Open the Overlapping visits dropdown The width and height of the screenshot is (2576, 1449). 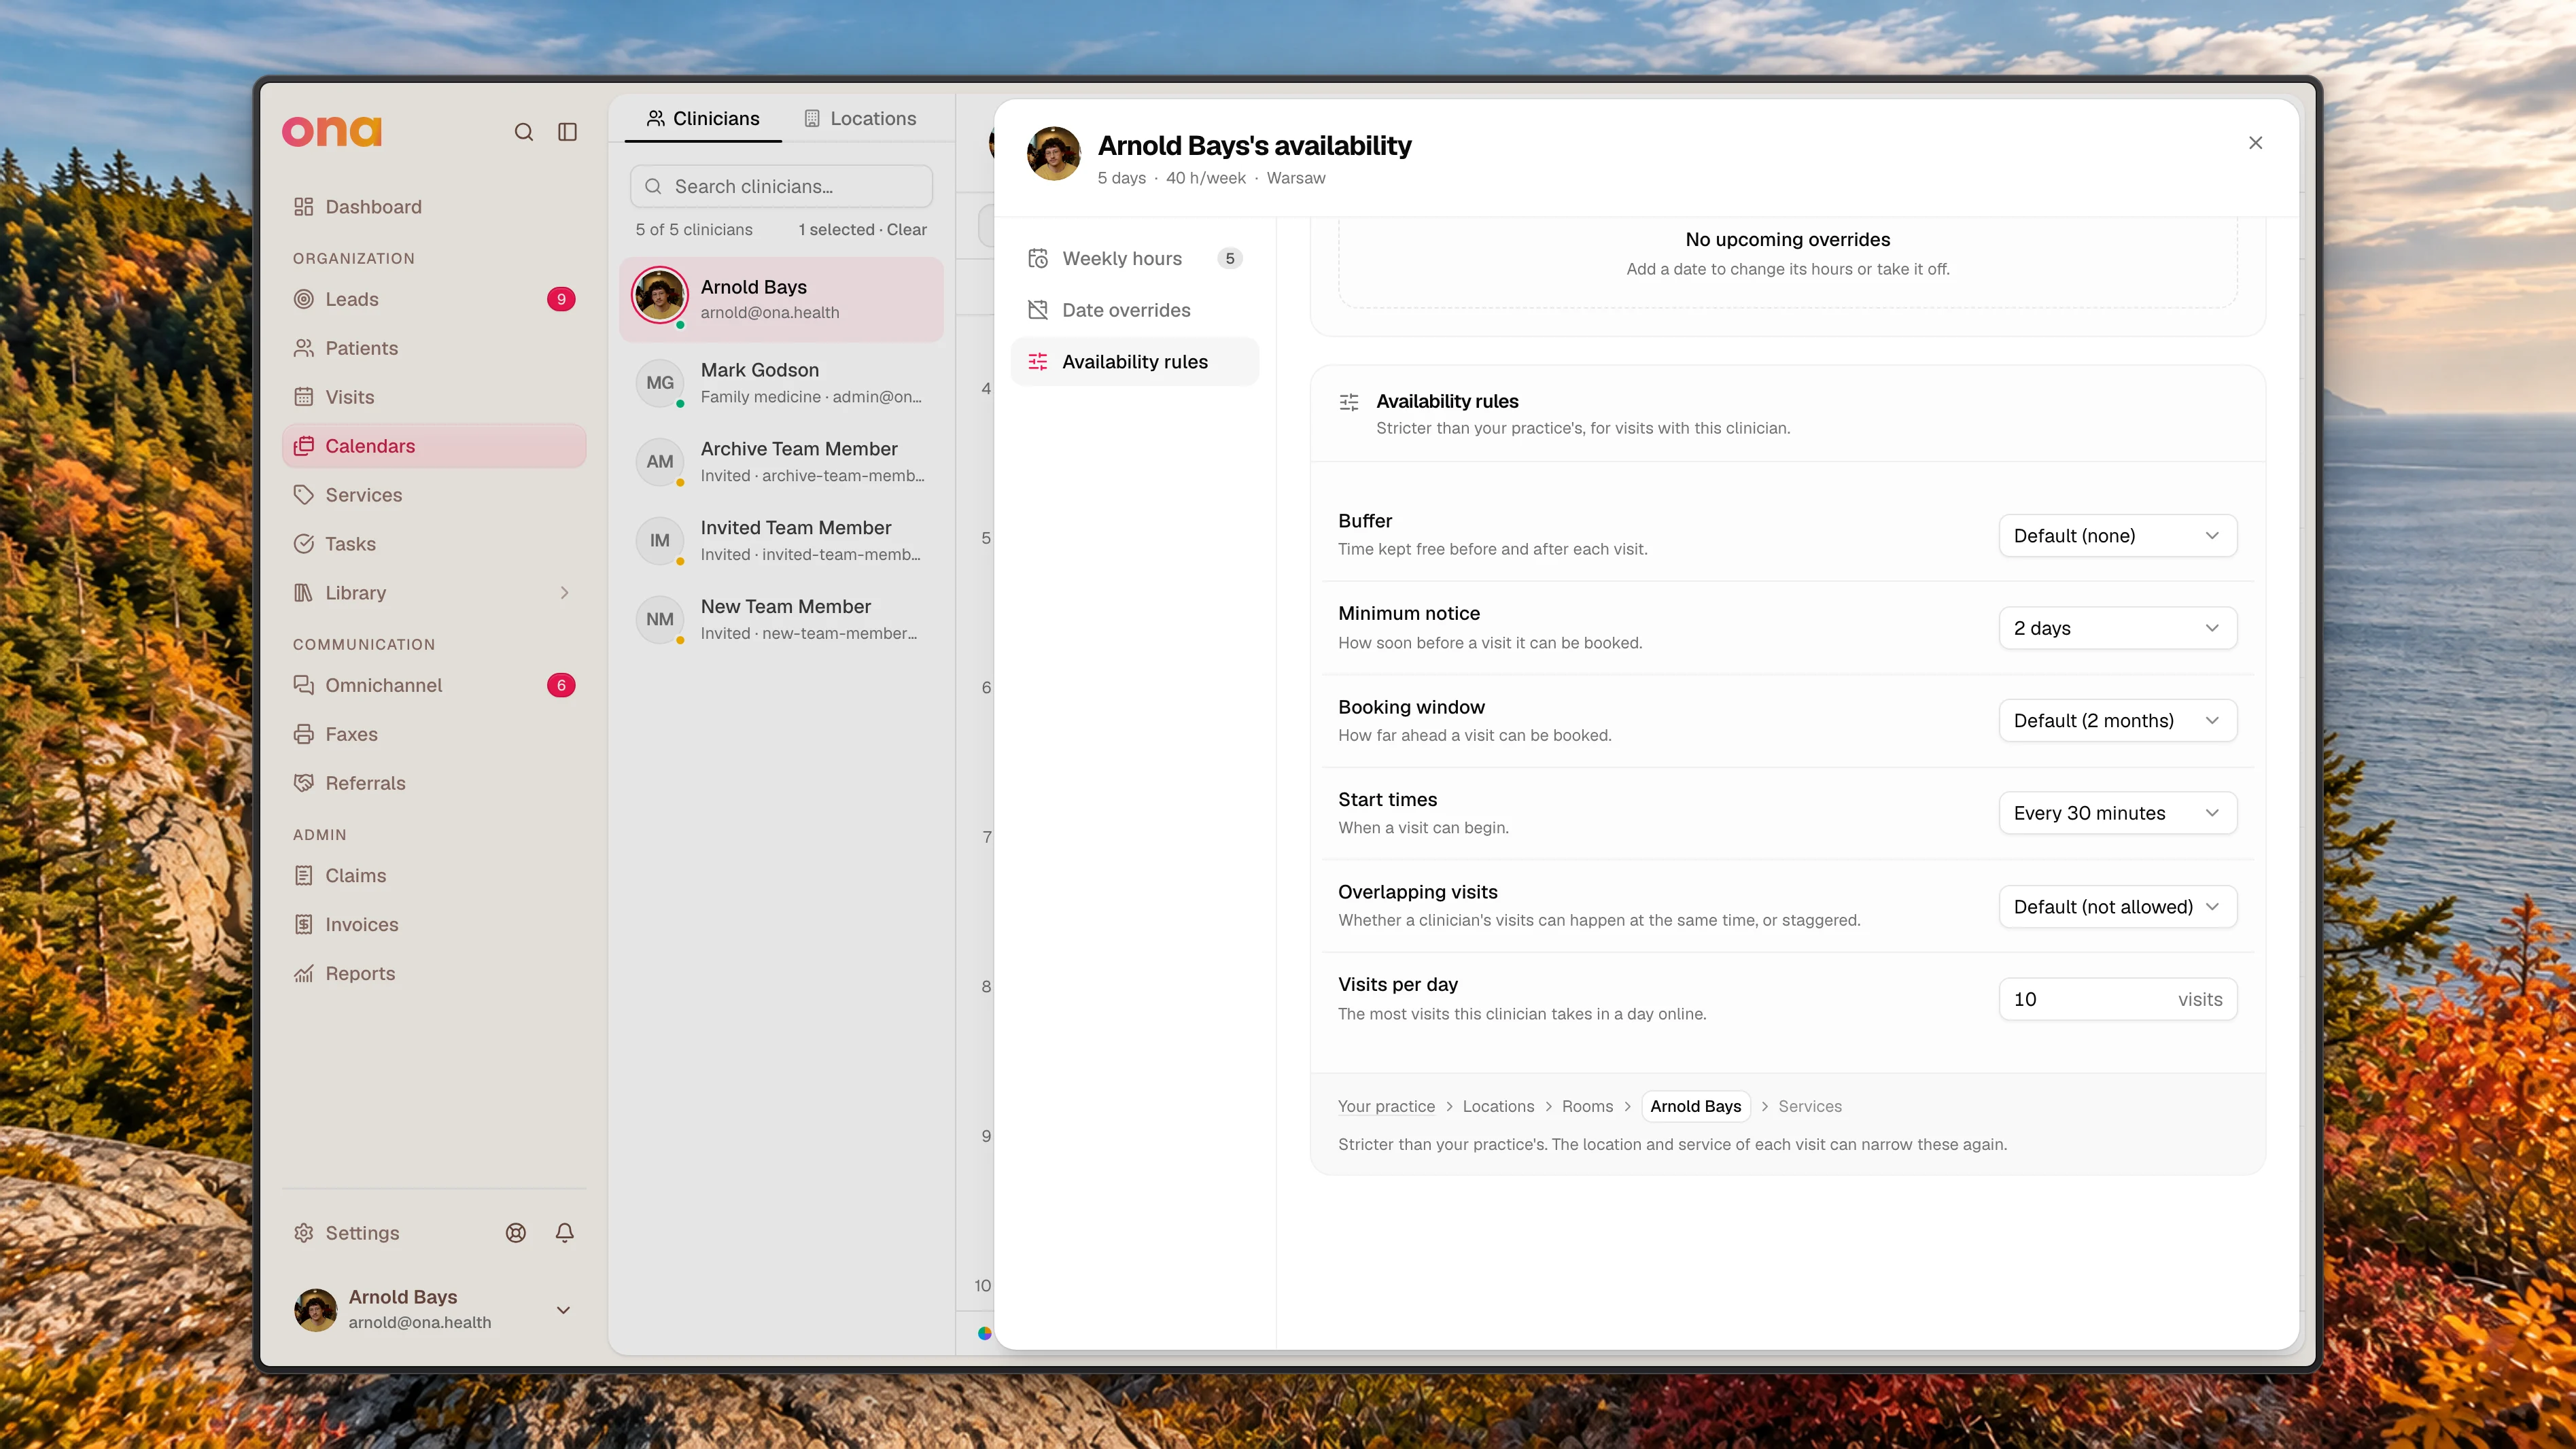coord(2117,907)
